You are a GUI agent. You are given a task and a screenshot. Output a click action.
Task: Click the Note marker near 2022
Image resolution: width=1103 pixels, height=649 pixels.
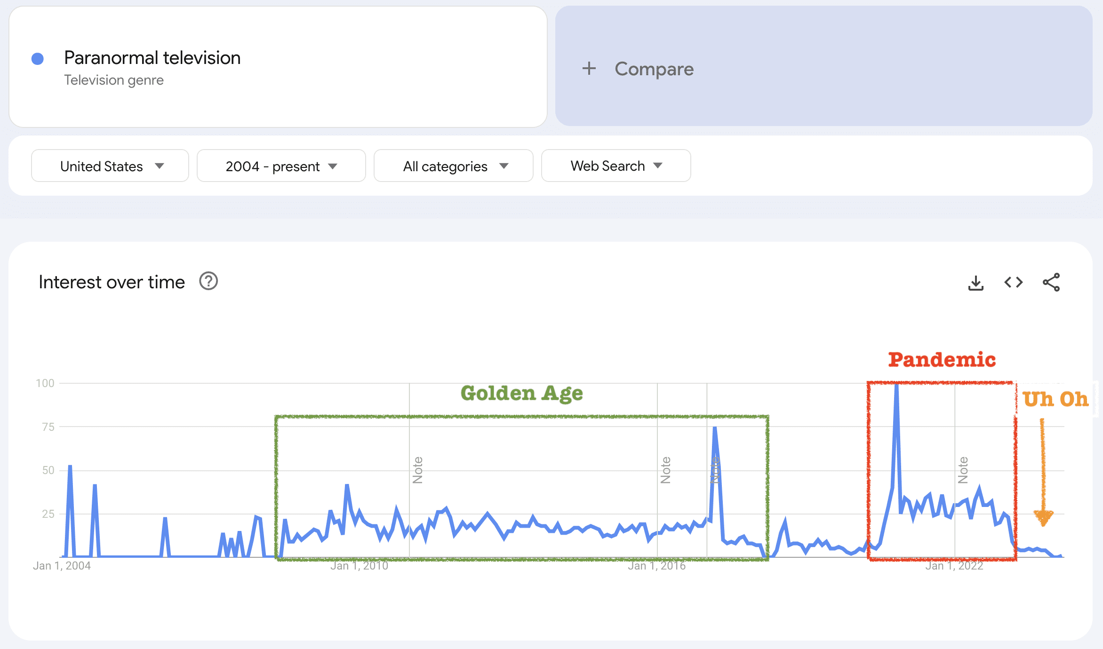pos(963,470)
